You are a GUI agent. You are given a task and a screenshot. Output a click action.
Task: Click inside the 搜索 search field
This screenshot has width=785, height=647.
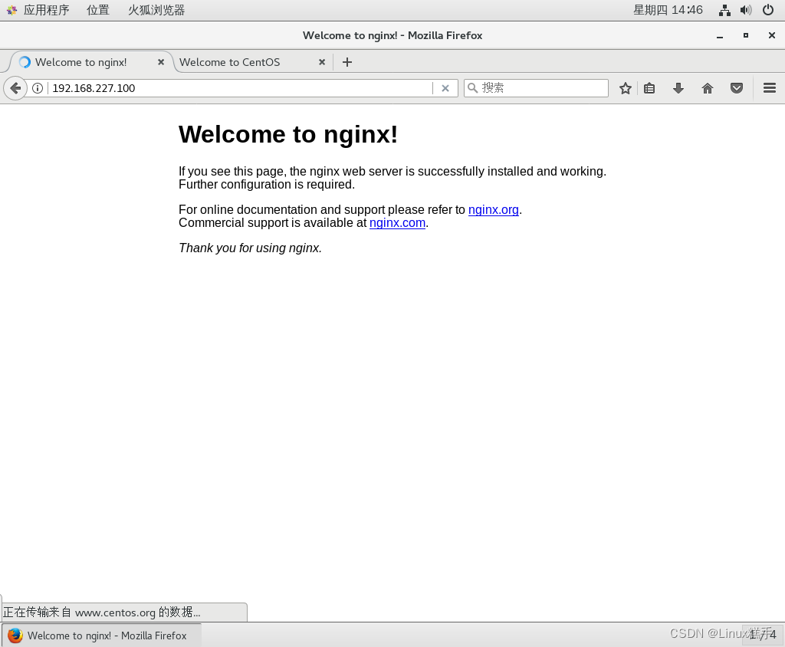coord(537,87)
